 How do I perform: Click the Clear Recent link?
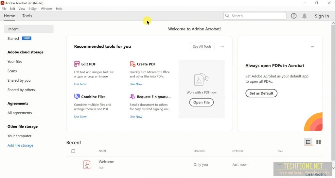[316, 174]
